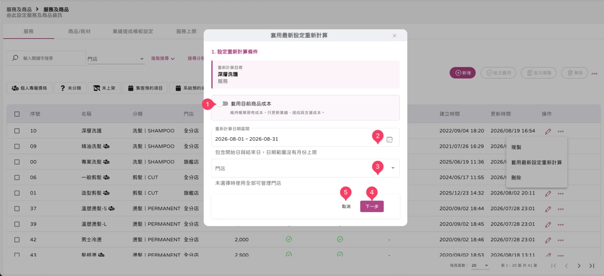This screenshot has width=604, height=276.
Task: Switch to the 業績提成模板設定 tab
Action: click(133, 31)
